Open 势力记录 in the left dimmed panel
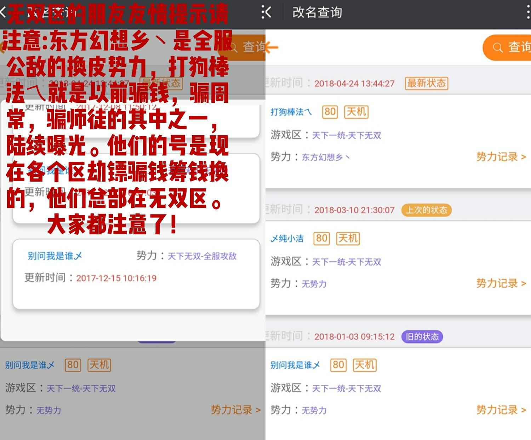 (x=235, y=410)
